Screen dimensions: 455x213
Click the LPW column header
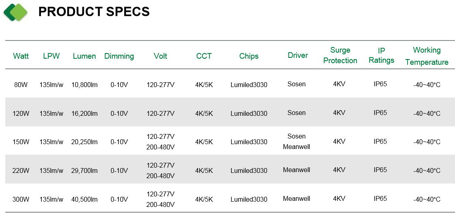pyautogui.click(x=52, y=56)
